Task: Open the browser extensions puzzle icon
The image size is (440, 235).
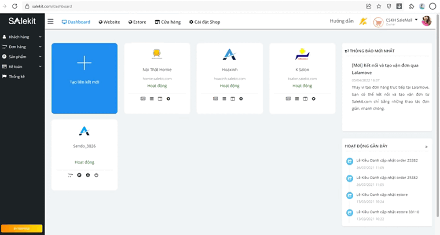Action: pyautogui.click(x=411, y=6)
